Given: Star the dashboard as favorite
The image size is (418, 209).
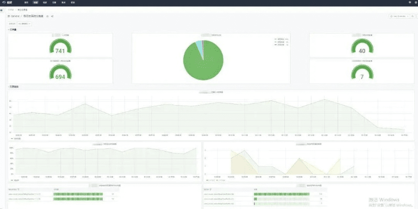Looking at the screenshot, I should tap(48, 16).
